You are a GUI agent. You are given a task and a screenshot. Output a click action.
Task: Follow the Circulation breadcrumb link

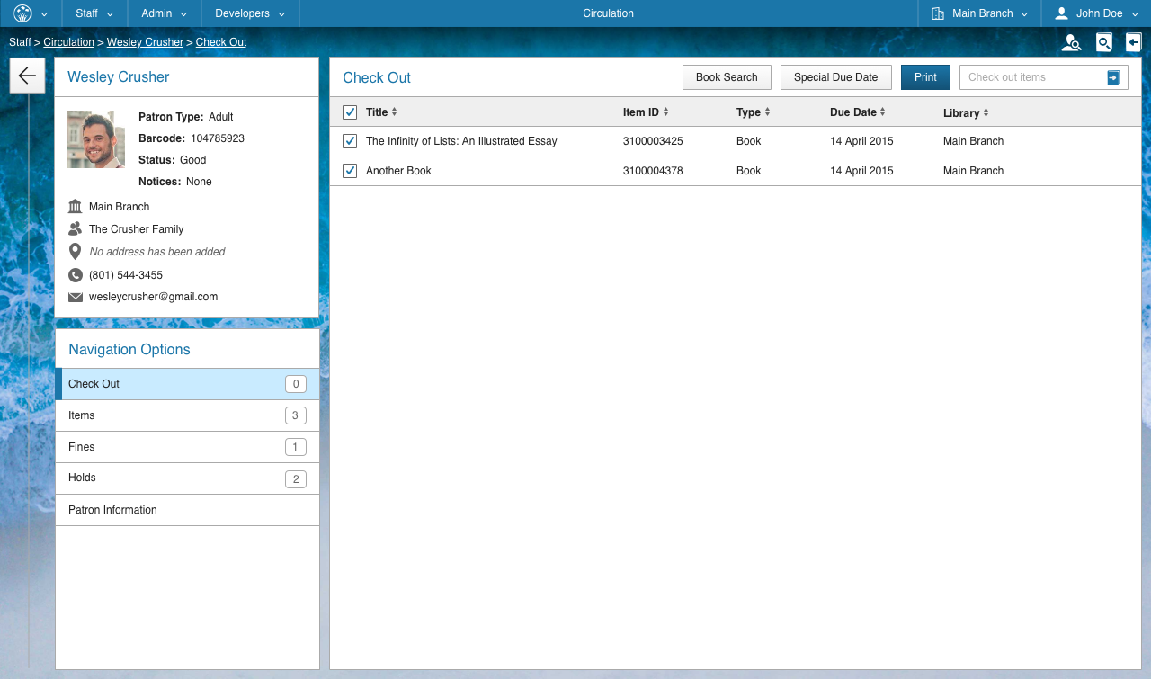[68, 41]
